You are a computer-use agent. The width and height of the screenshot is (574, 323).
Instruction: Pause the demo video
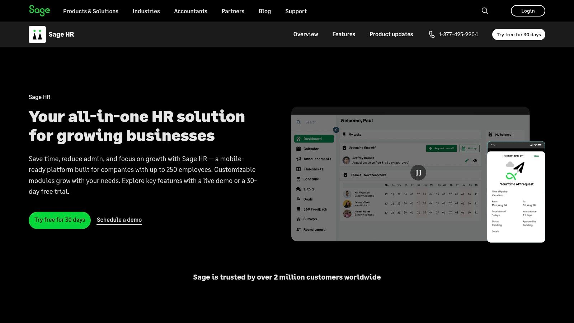click(x=418, y=173)
